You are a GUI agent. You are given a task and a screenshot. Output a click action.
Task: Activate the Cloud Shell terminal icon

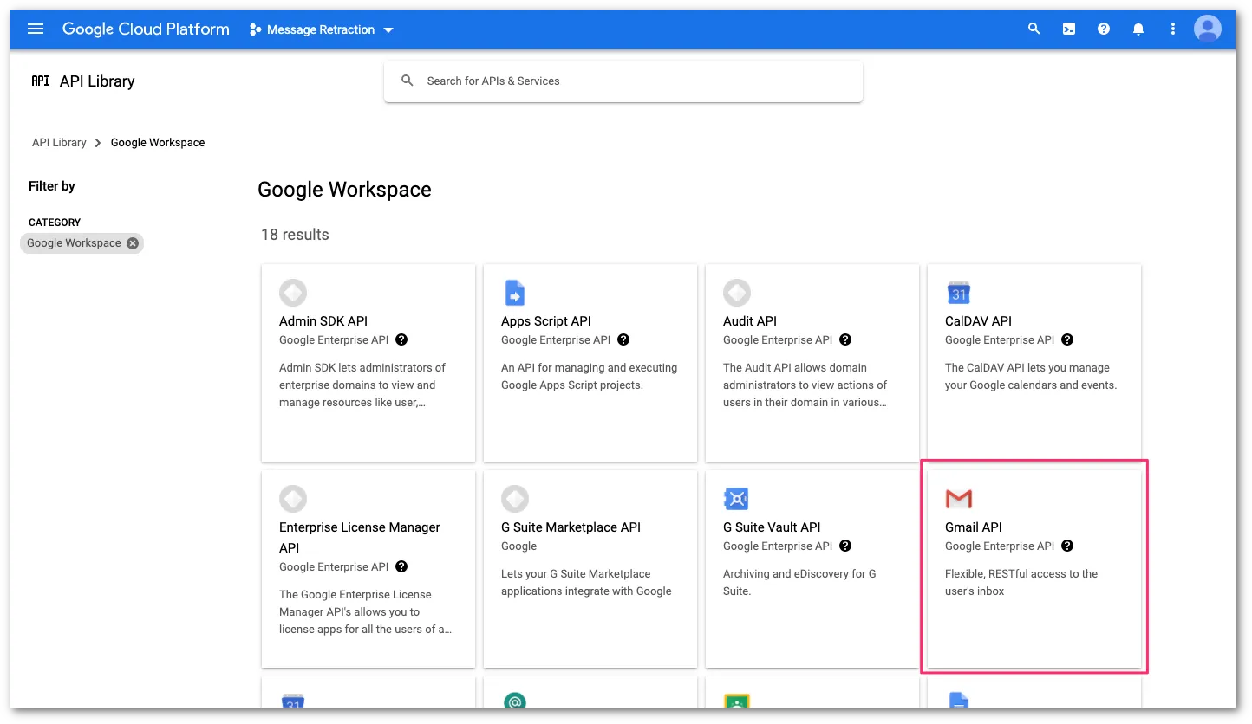tap(1068, 29)
